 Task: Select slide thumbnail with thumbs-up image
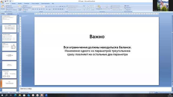tap(9, 47)
